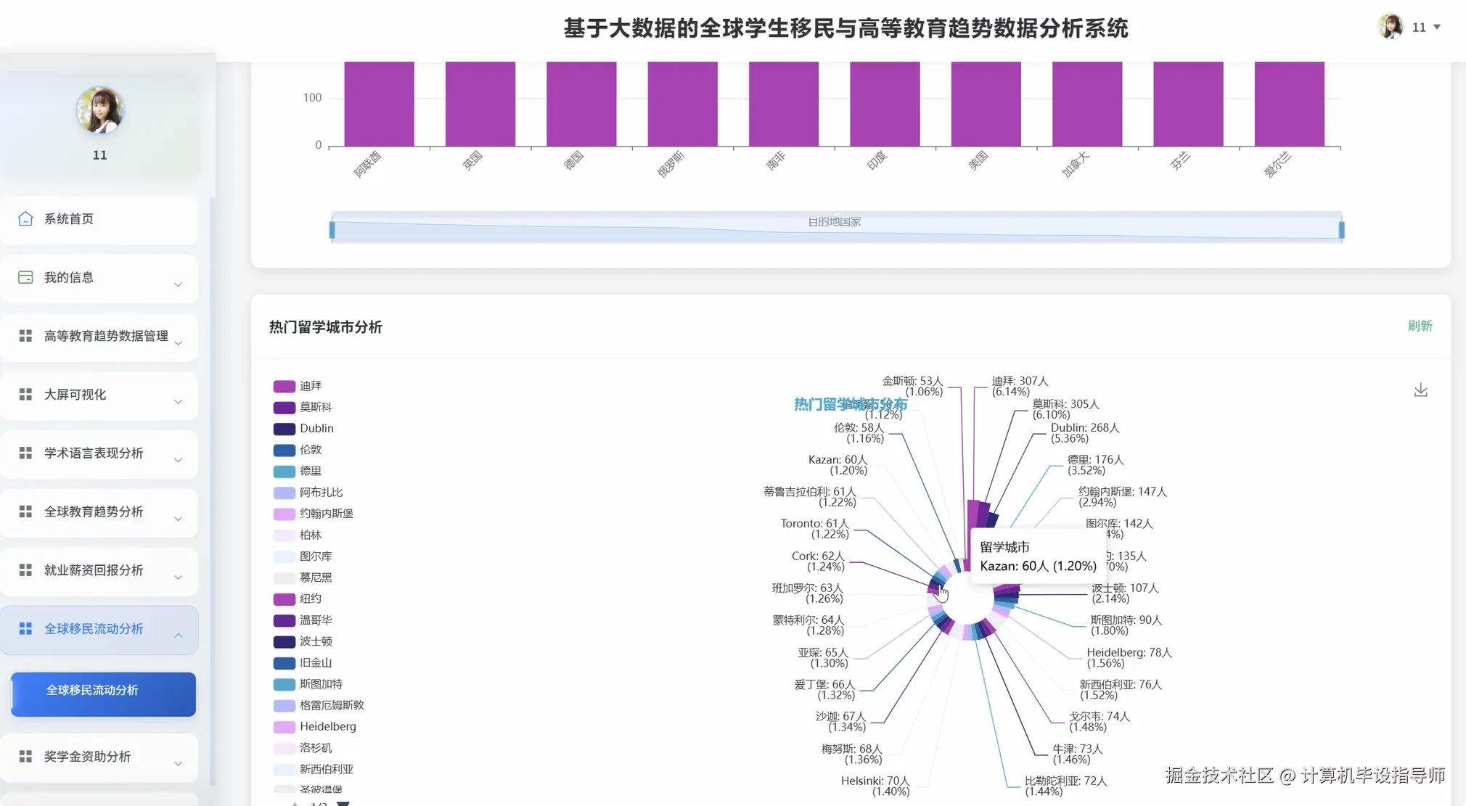Click the right handle of the data zoom slider
This screenshot has height=806, width=1466.
coord(1341,230)
